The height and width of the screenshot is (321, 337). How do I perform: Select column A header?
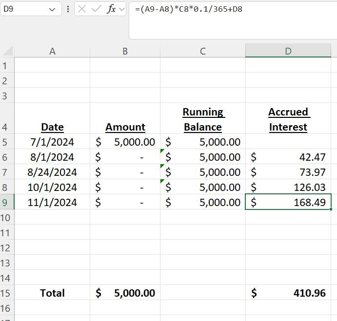pyautogui.click(x=52, y=51)
